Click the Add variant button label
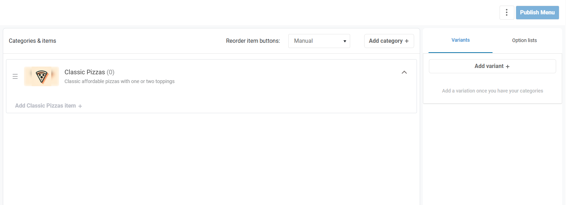The image size is (566, 205). [489, 66]
